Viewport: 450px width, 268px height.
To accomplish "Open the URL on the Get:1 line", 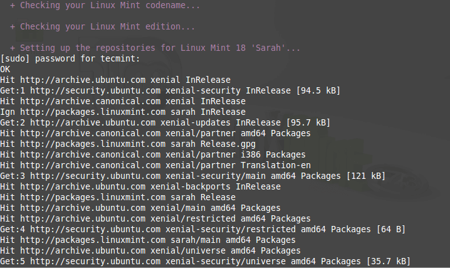I will (95, 90).
